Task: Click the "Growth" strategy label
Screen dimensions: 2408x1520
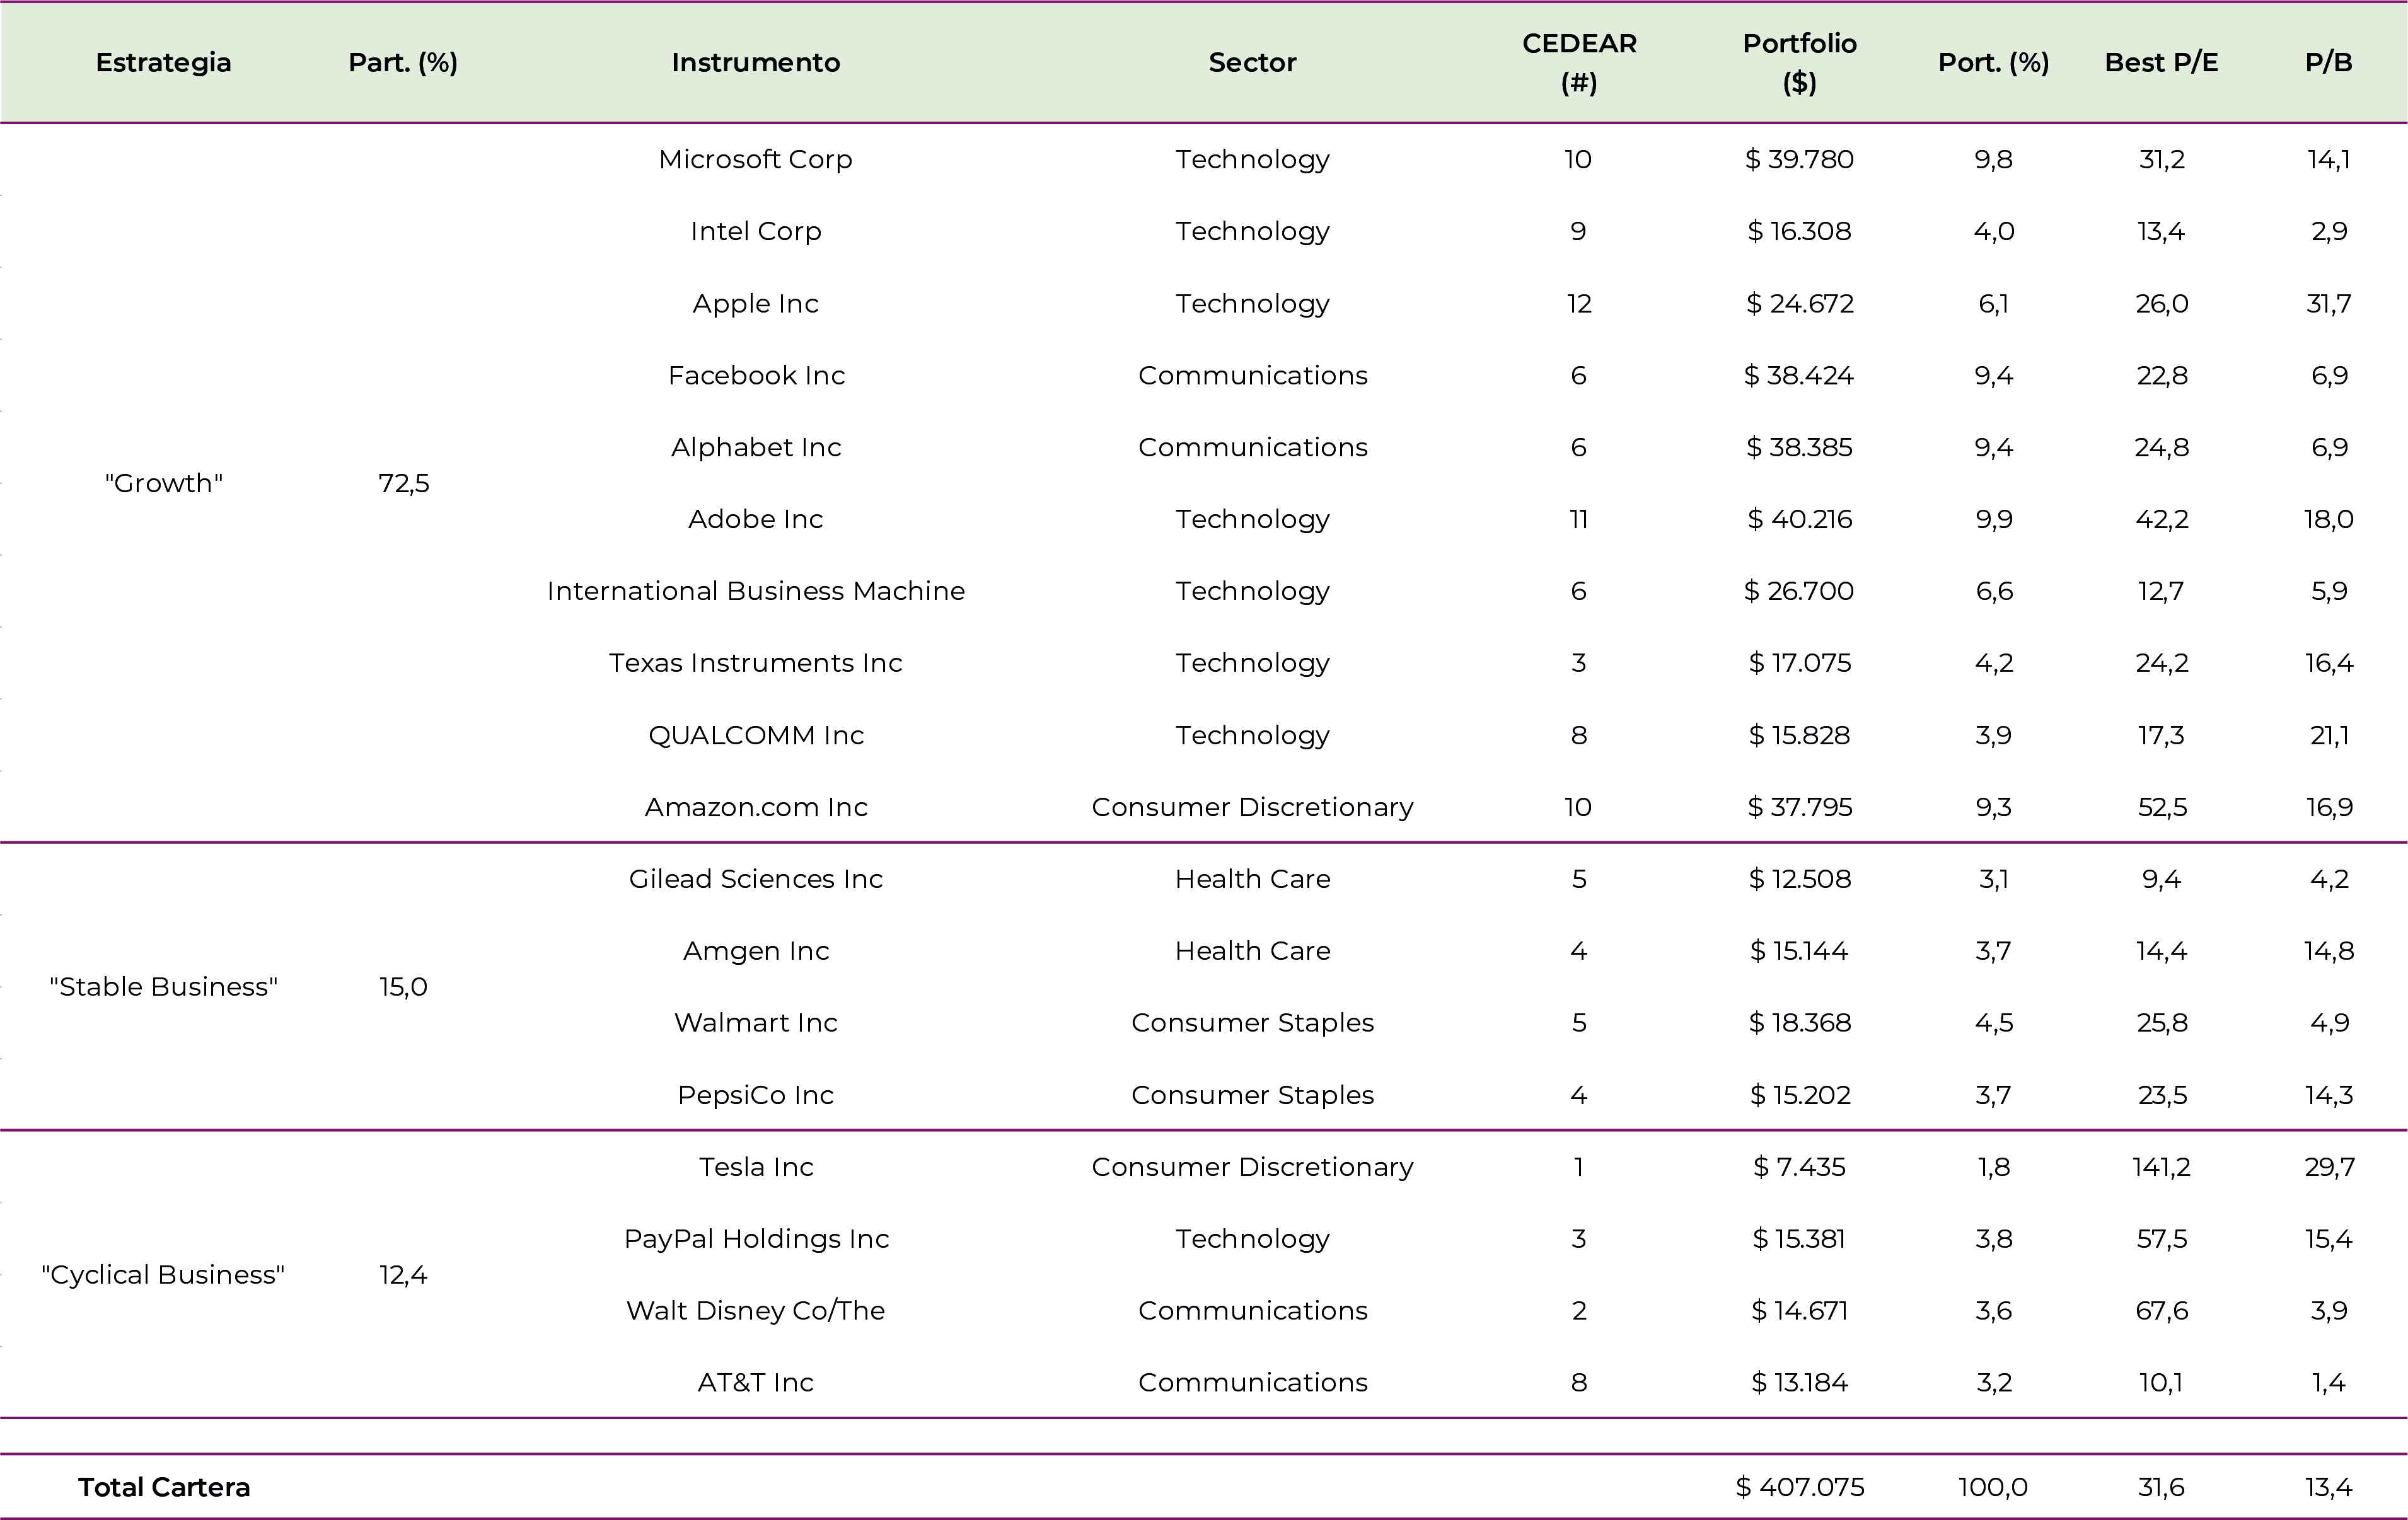Action: point(163,483)
